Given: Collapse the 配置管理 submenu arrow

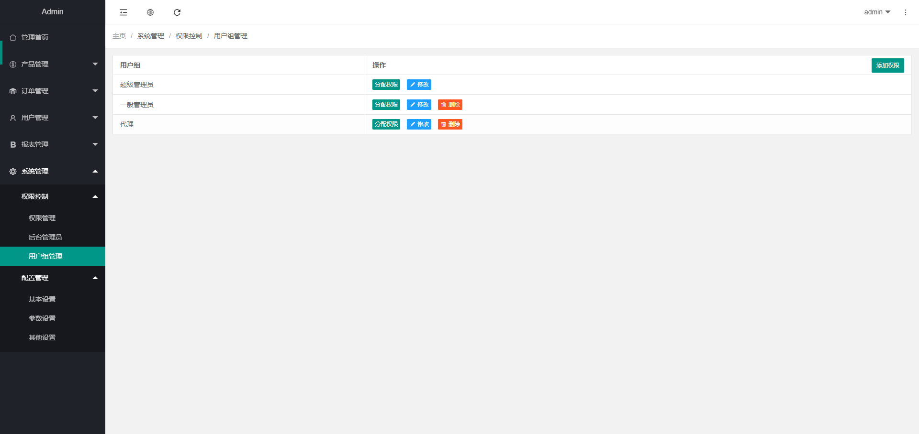Looking at the screenshot, I should pos(95,278).
